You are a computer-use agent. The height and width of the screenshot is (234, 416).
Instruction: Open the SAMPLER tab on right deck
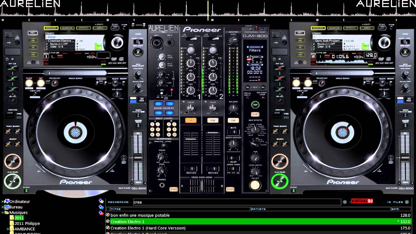tap(334, 28)
